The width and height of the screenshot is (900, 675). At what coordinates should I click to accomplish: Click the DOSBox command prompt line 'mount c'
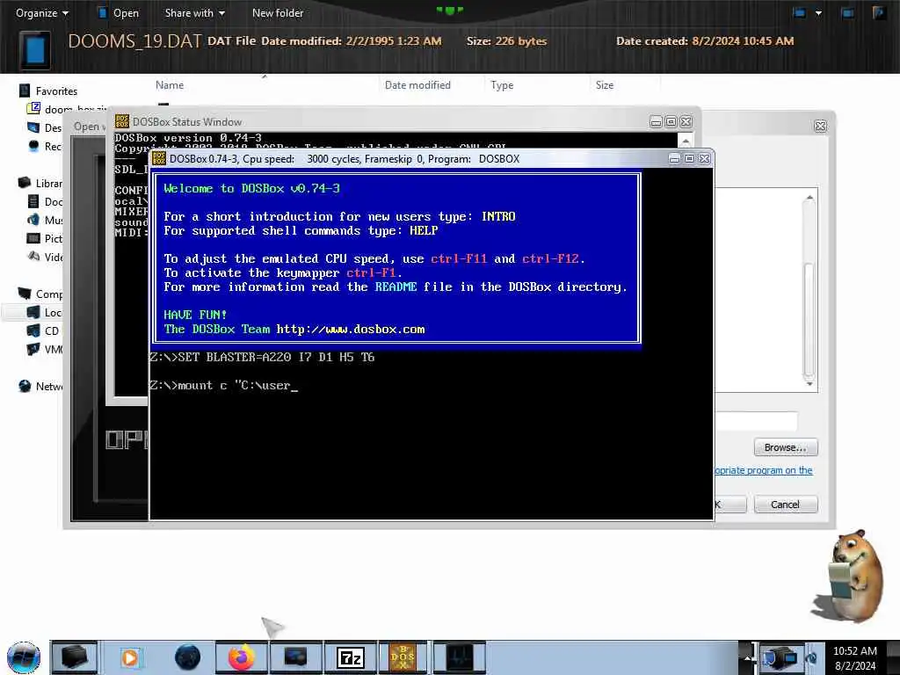click(x=224, y=386)
